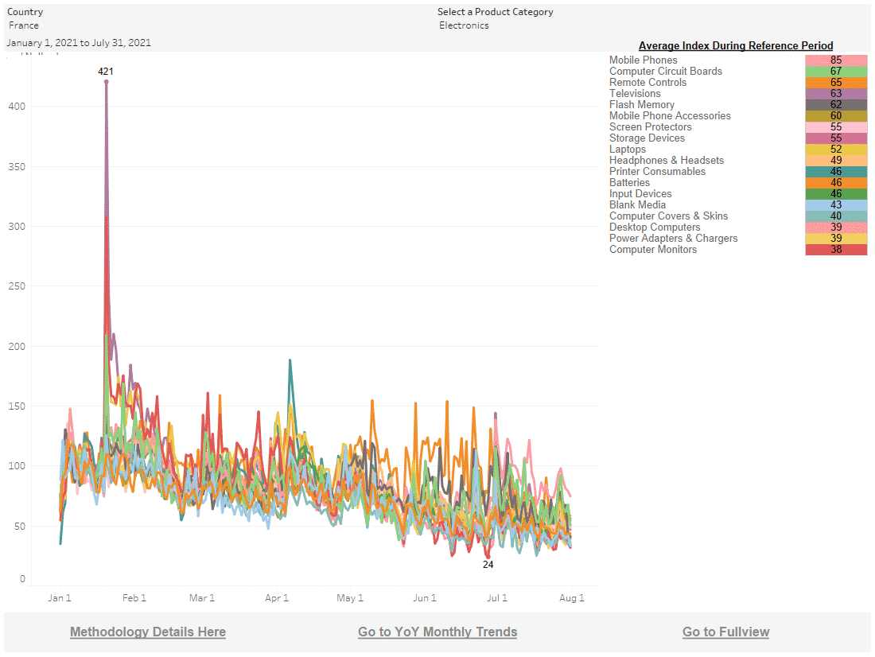Select the Computer Monitors red swatch
875x657 pixels.
coord(836,250)
